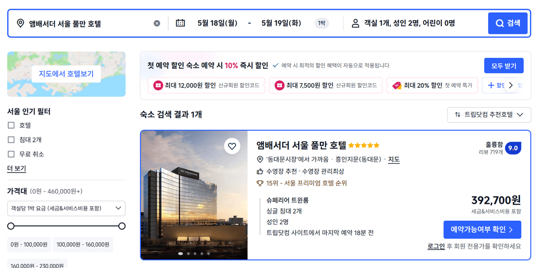This screenshot has width=555, height=268.
Task: Select the 100,000원 - 160,000원 price range
Action: (83, 244)
